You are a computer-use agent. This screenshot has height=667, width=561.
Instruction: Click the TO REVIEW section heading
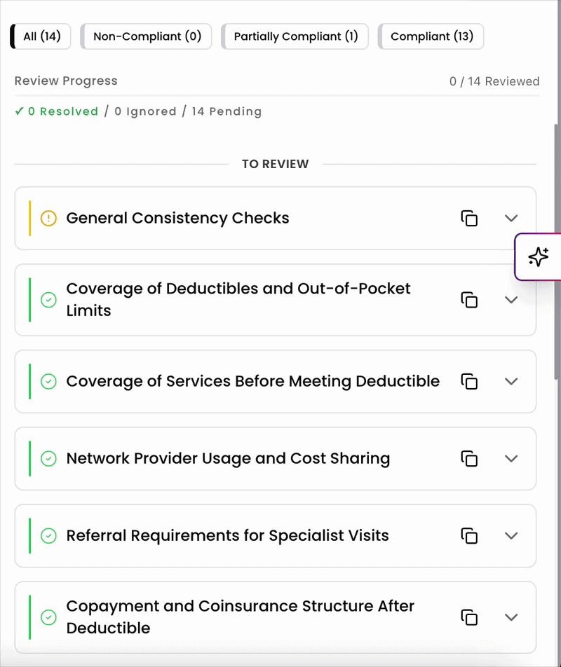tap(276, 164)
